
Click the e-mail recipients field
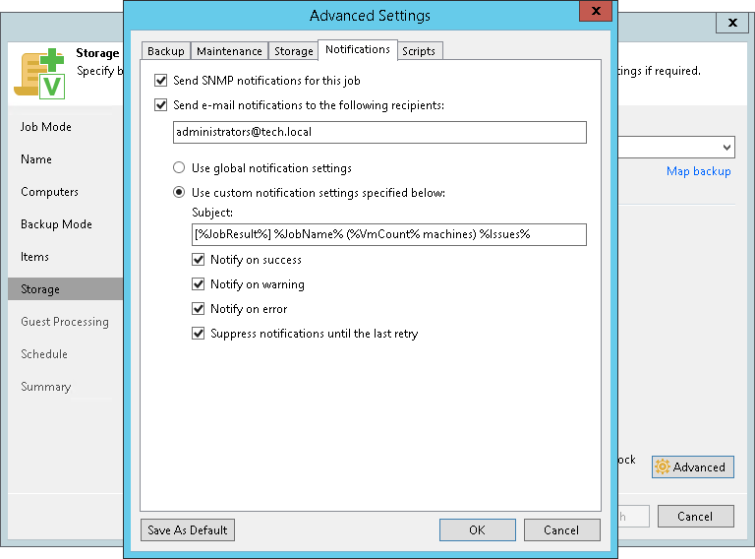click(x=378, y=132)
